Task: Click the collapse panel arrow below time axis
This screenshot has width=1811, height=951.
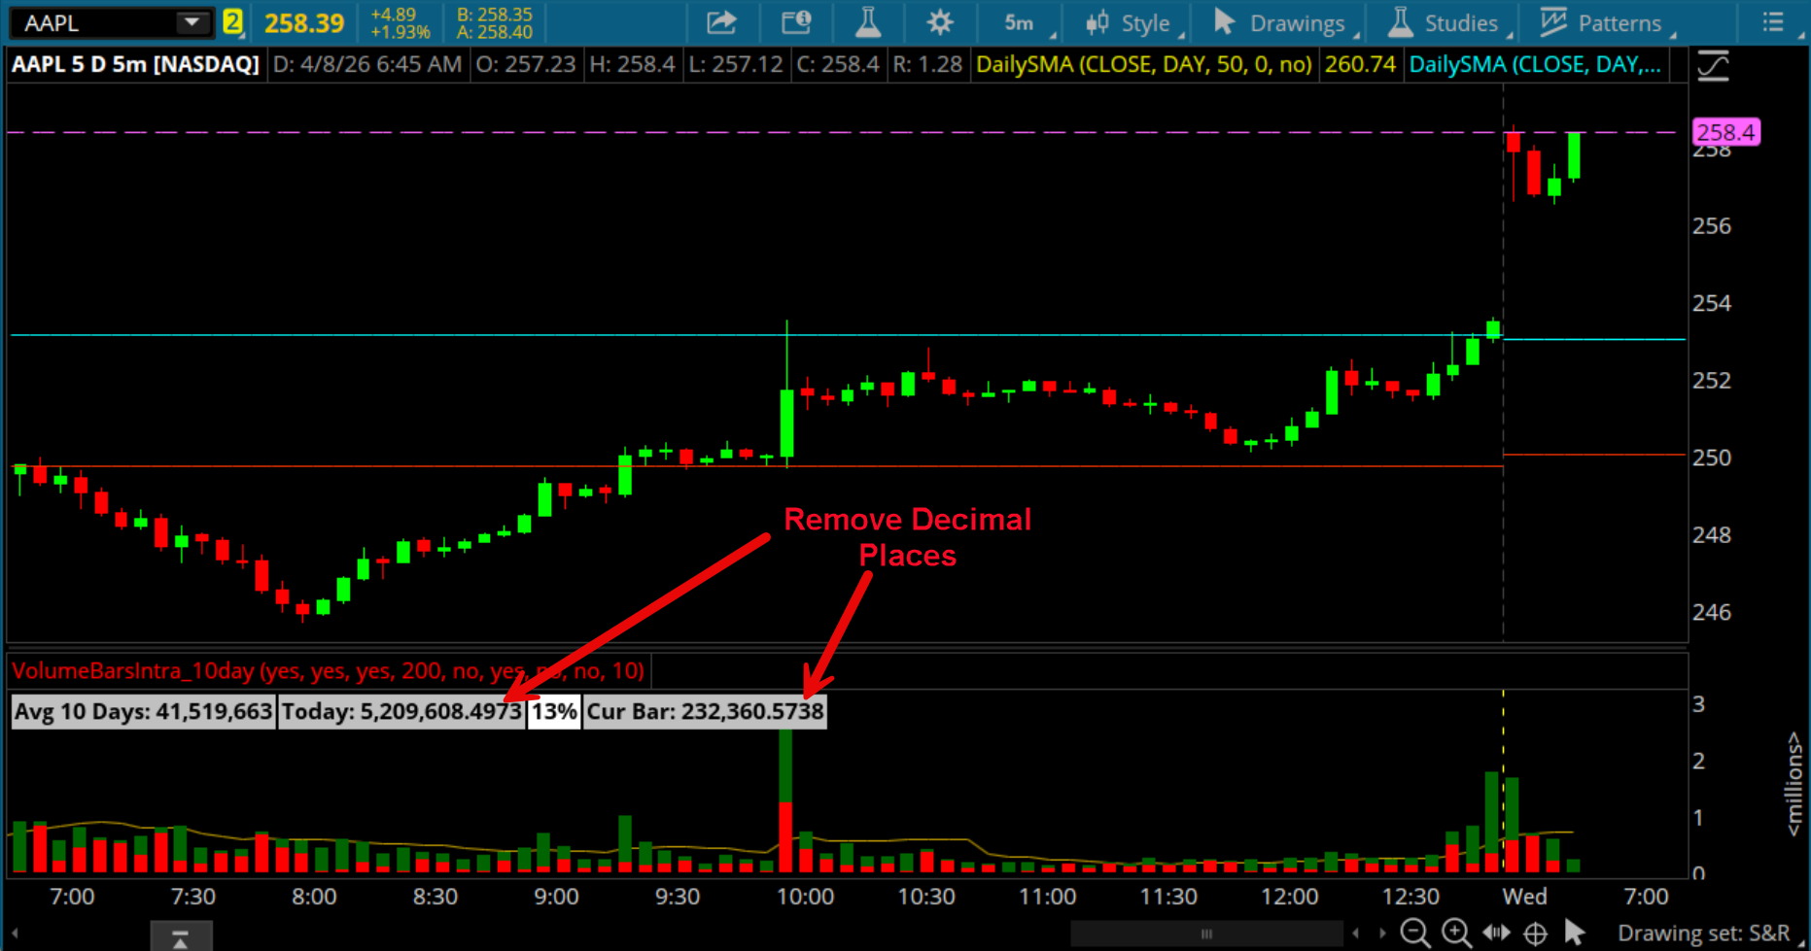Action: pos(181,937)
